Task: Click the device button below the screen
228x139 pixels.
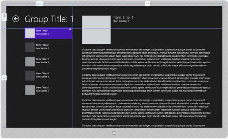Action: tap(114, 133)
